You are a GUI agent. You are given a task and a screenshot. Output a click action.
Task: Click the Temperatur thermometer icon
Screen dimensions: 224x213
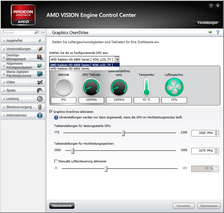coord(146,87)
